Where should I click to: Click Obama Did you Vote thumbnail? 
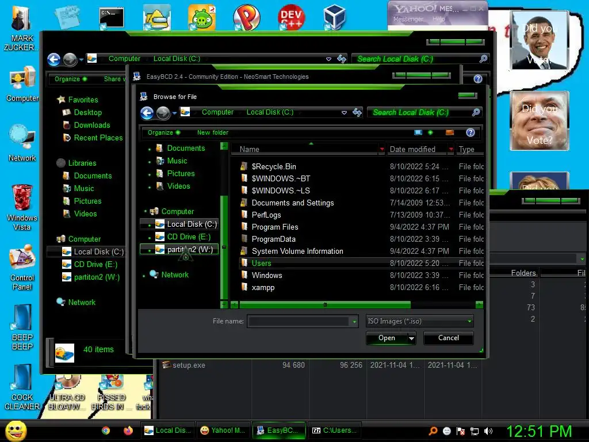(540, 40)
